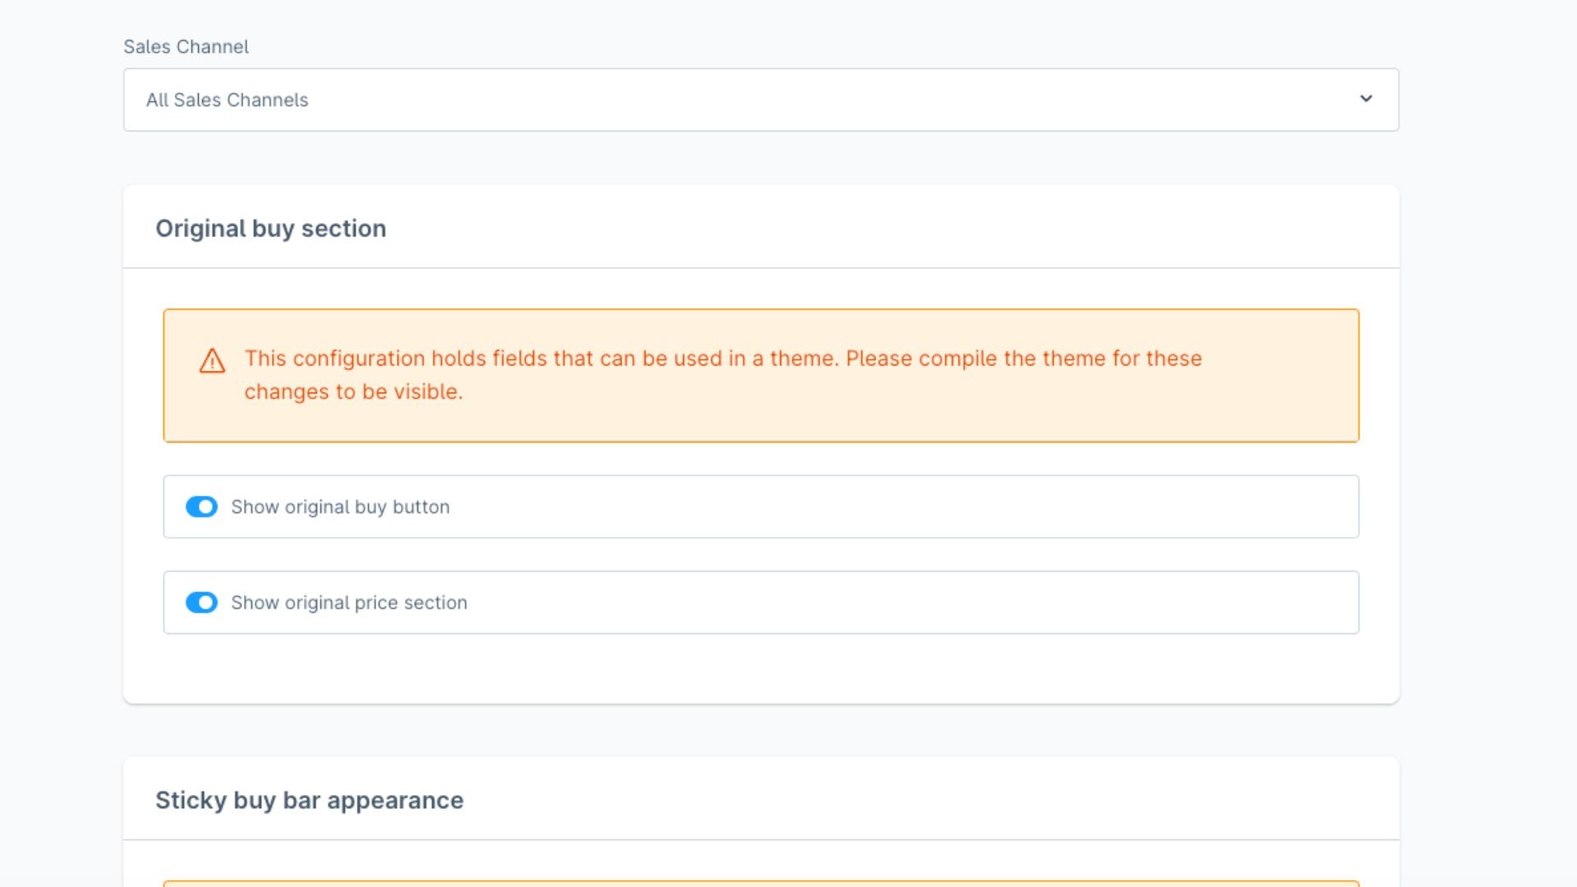Click the chevron arrow in Sales Channel field
Screen dimensions: 1577x887
(1366, 99)
